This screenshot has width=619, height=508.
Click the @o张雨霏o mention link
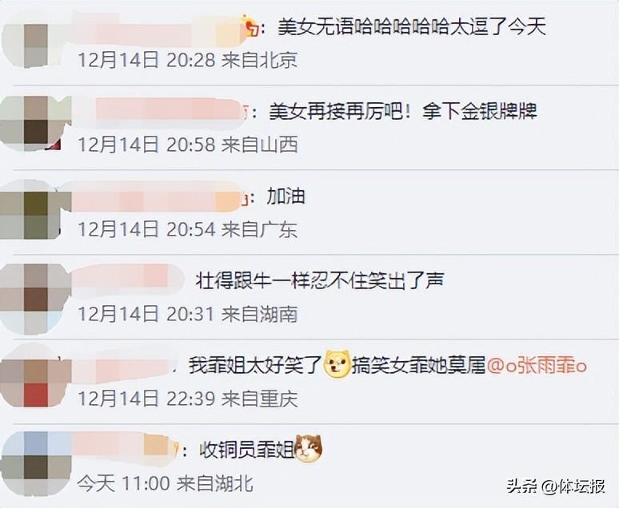[x=537, y=366]
